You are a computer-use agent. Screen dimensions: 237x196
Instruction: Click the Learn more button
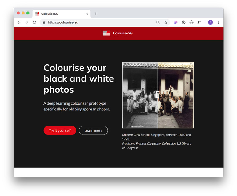coord(93,130)
